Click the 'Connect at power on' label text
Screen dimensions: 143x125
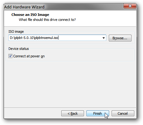(29, 56)
